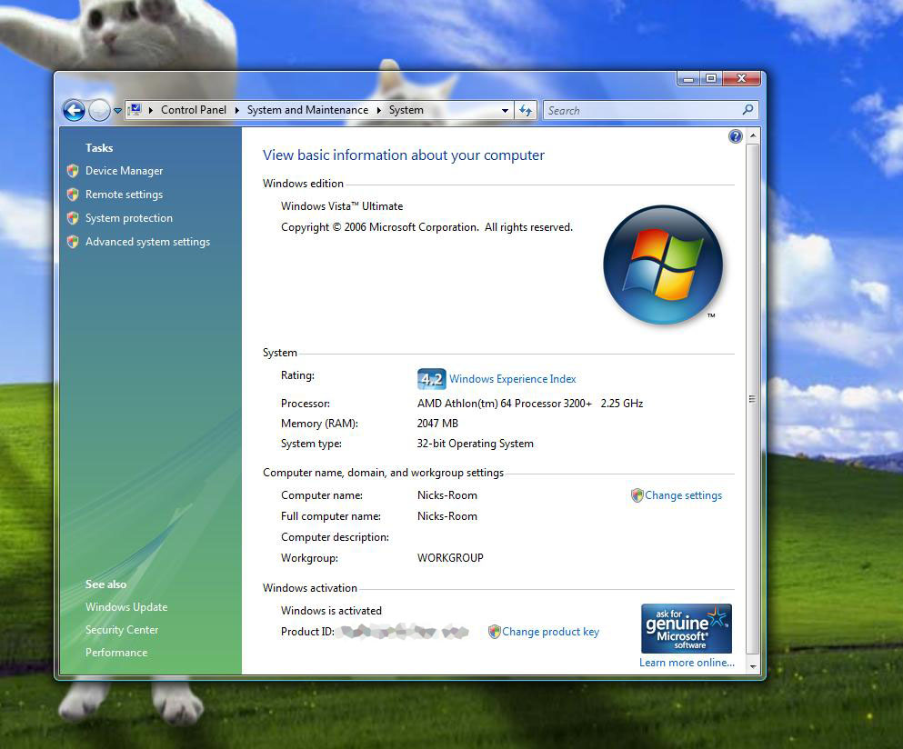Click the Back navigation arrow button
This screenshot has width=903, height=749.
[75, 110]
